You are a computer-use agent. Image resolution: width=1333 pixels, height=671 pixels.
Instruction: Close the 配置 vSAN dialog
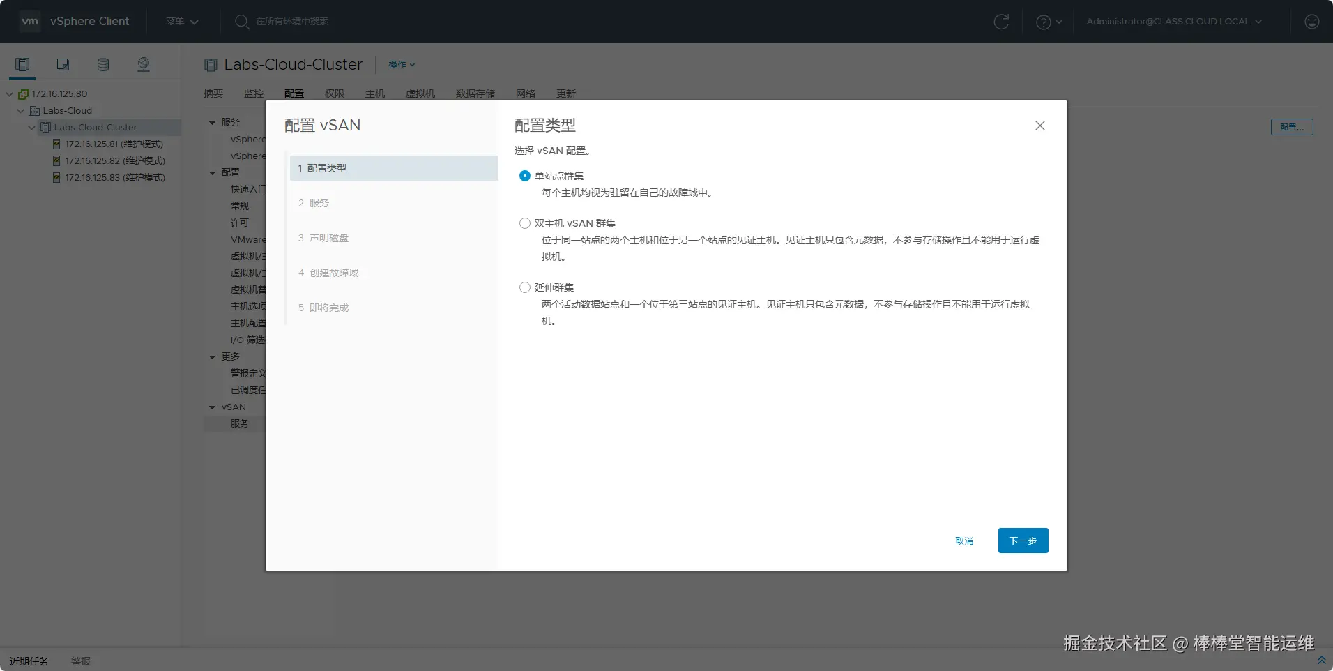tap(1040, 126)
